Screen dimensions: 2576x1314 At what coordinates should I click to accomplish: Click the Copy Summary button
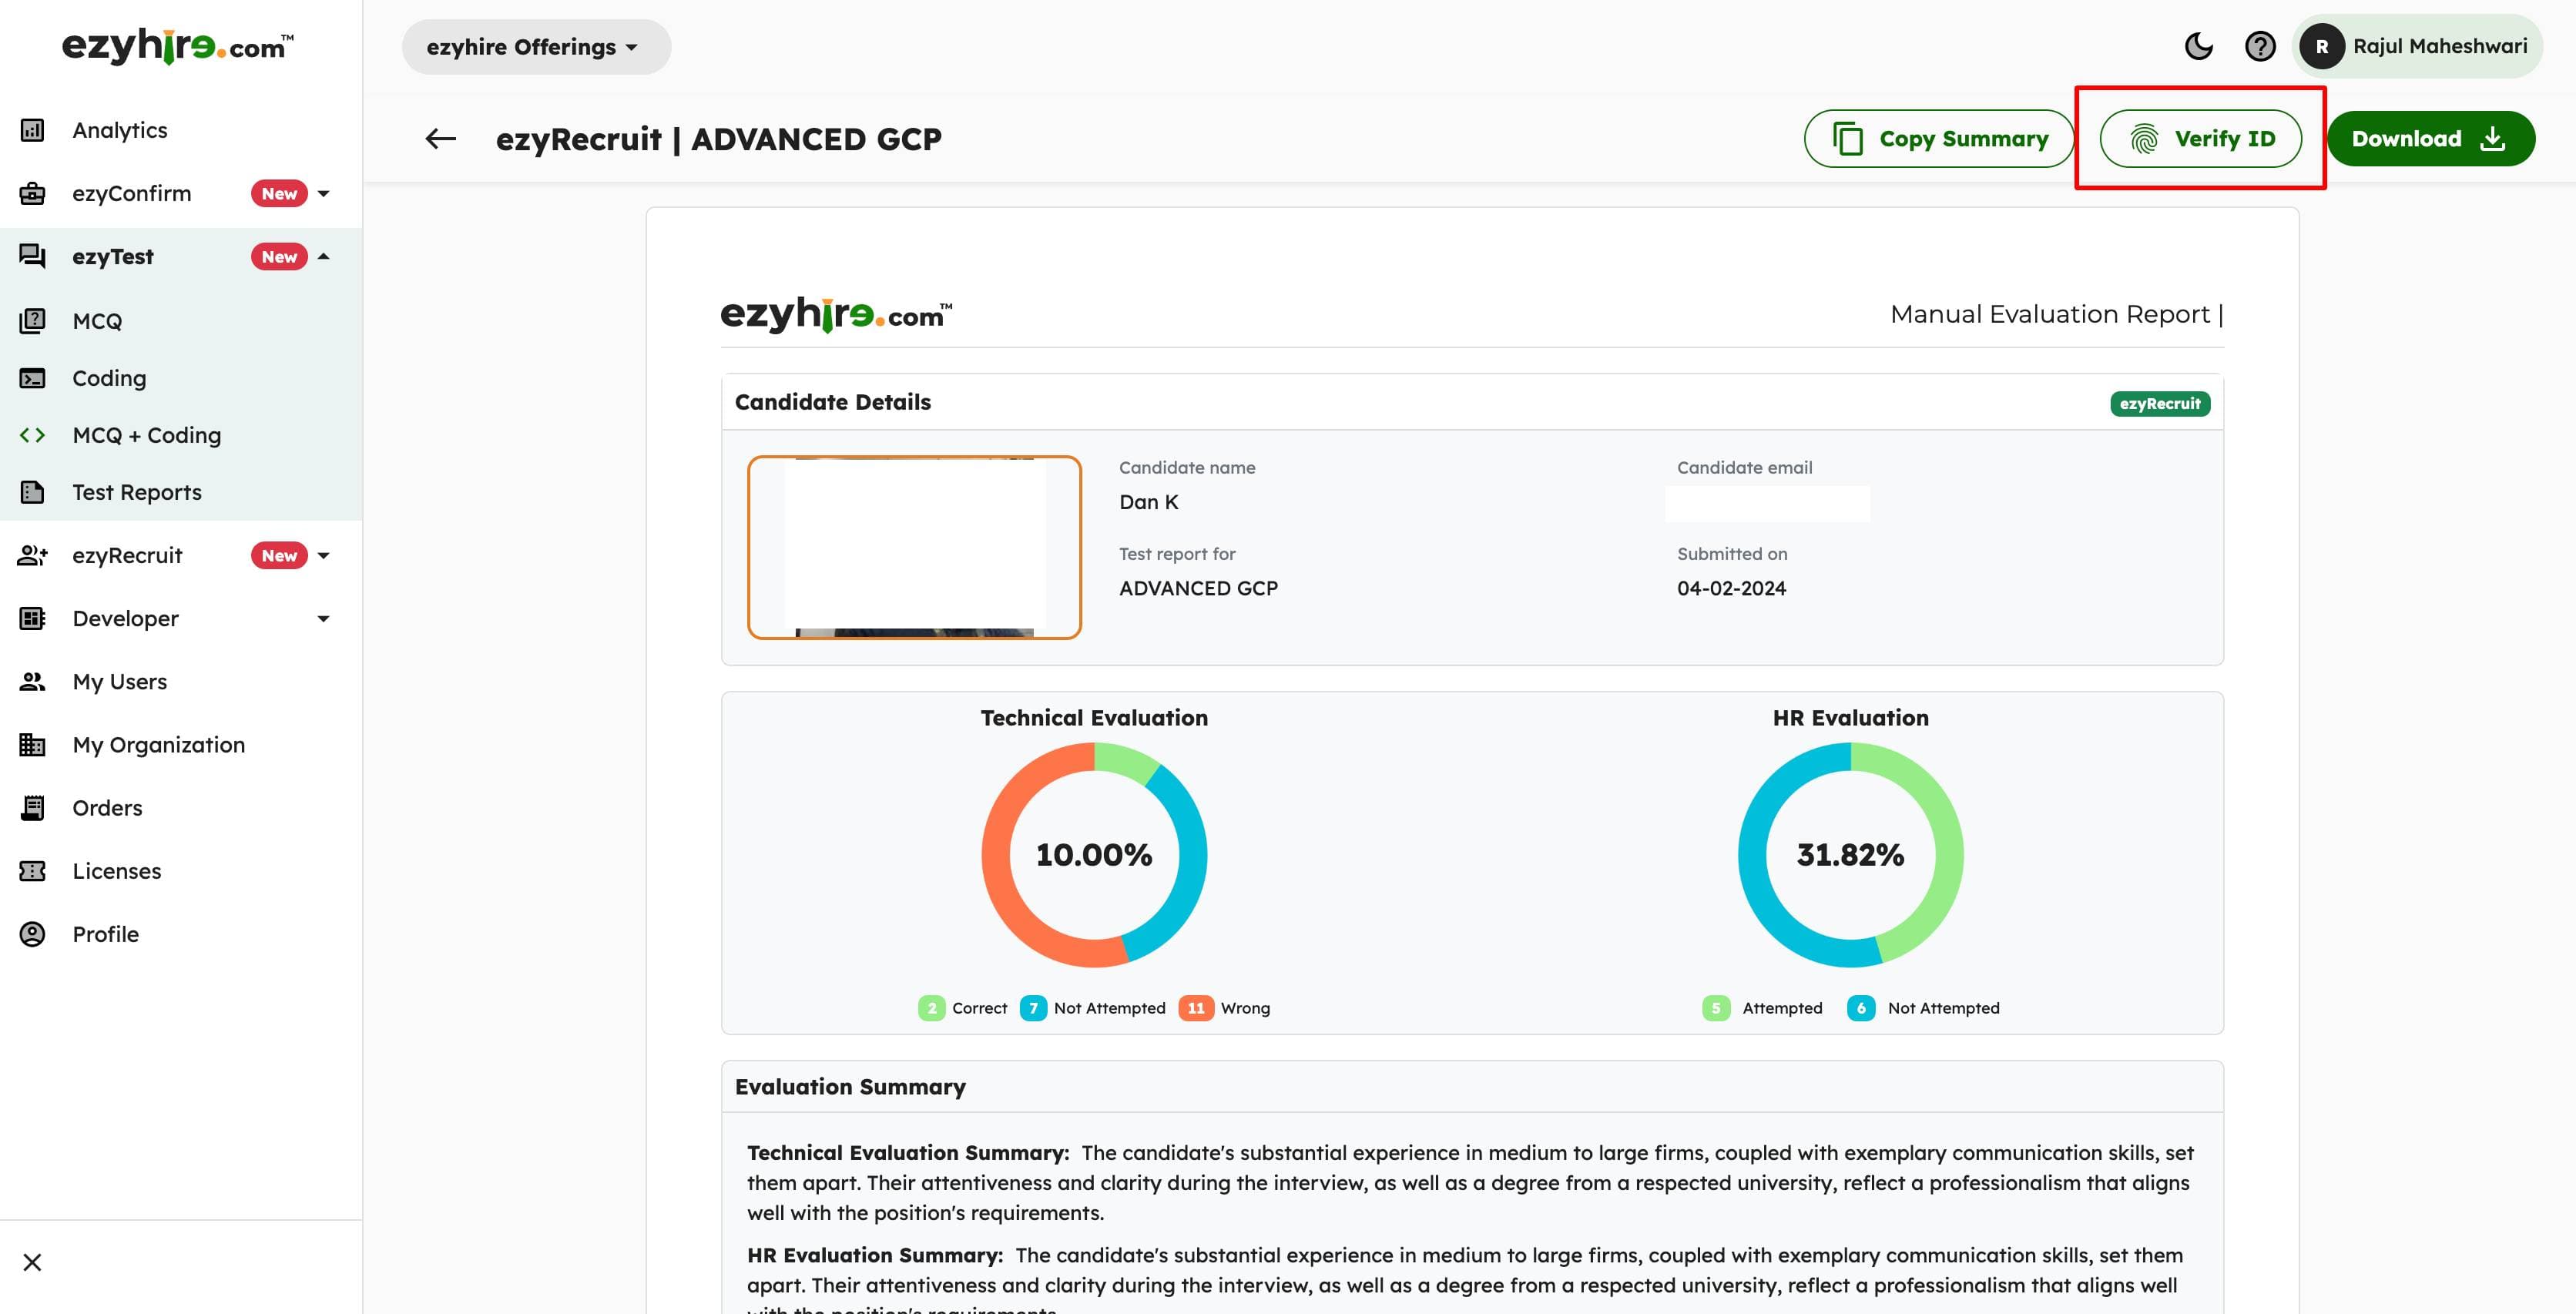coord(1939,139)
